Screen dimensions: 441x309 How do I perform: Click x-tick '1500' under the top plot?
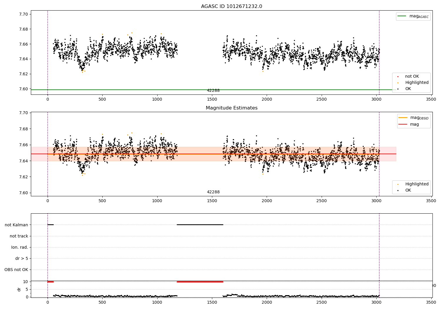pos(212,99)
